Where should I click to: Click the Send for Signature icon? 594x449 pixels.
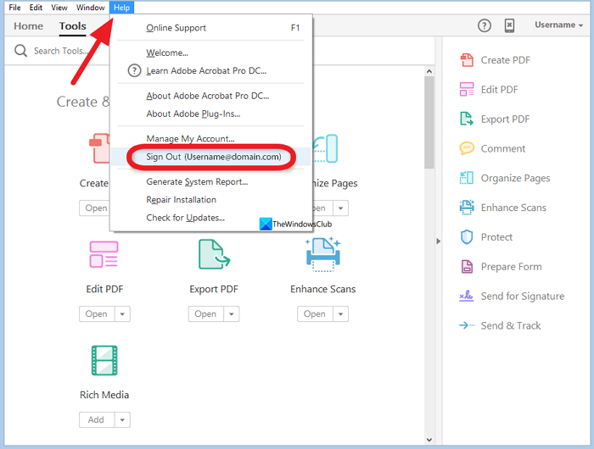[467, 296]
